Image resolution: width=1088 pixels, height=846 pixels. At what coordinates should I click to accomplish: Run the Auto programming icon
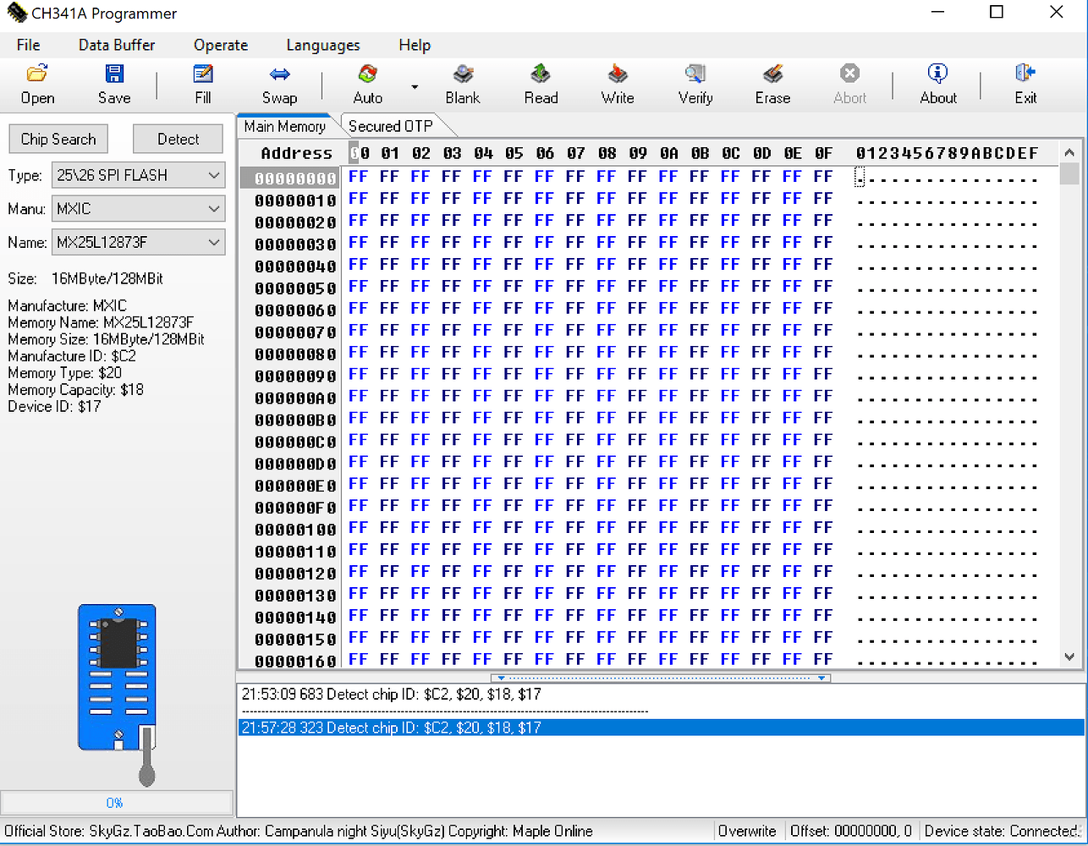(x=368, y=84)
